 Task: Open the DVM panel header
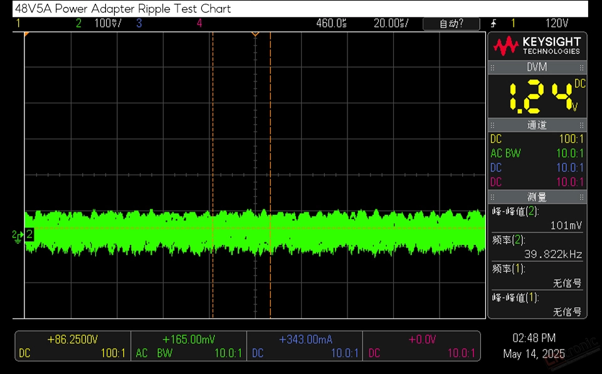point(537,68)
